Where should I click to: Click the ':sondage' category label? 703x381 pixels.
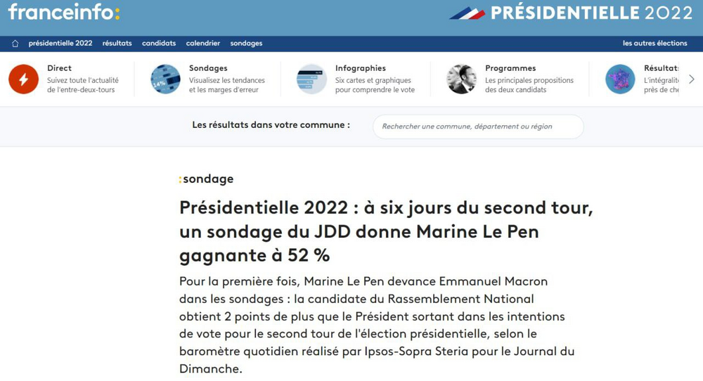(206, 179)
